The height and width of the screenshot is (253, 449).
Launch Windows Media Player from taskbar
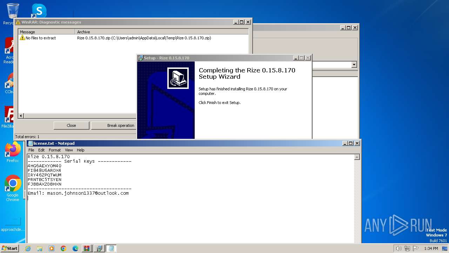[52, 248]
